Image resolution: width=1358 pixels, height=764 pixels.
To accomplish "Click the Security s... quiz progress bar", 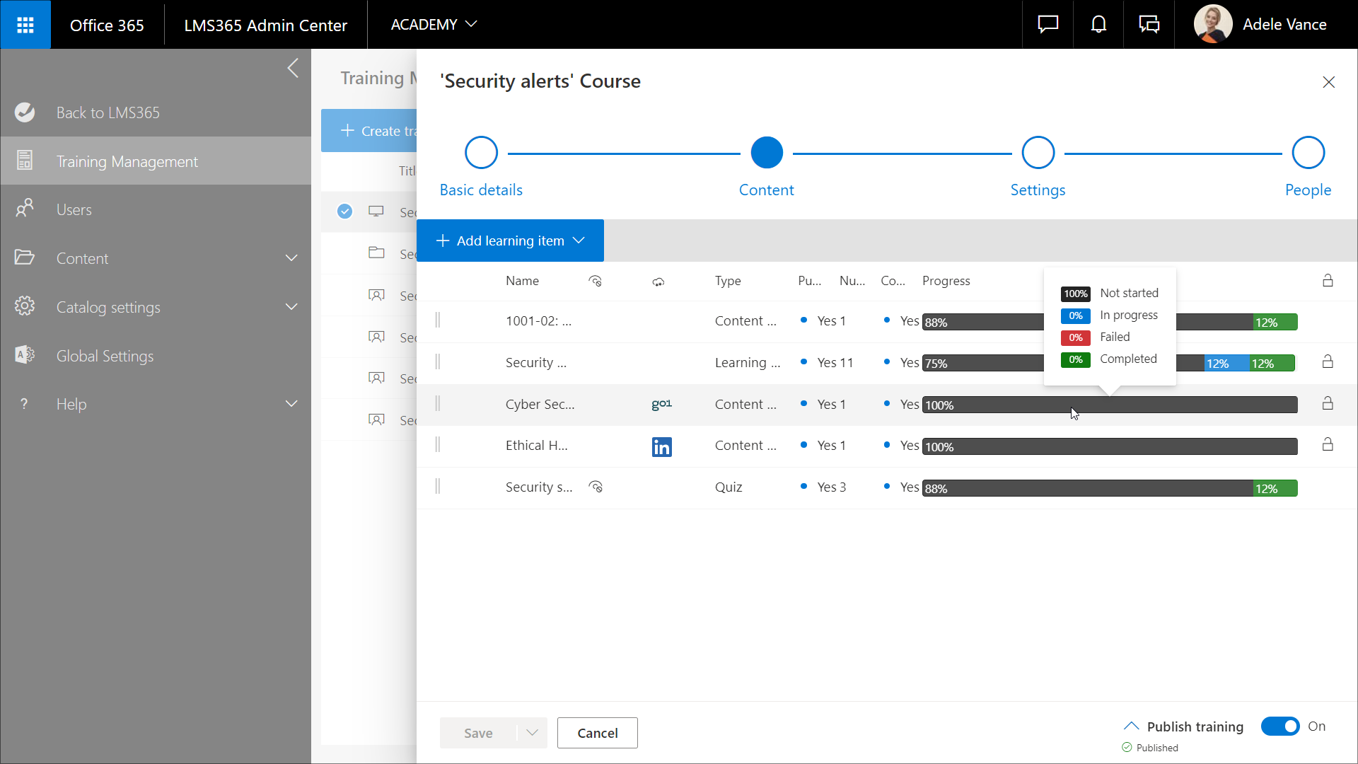I will tap(1109, 488).
